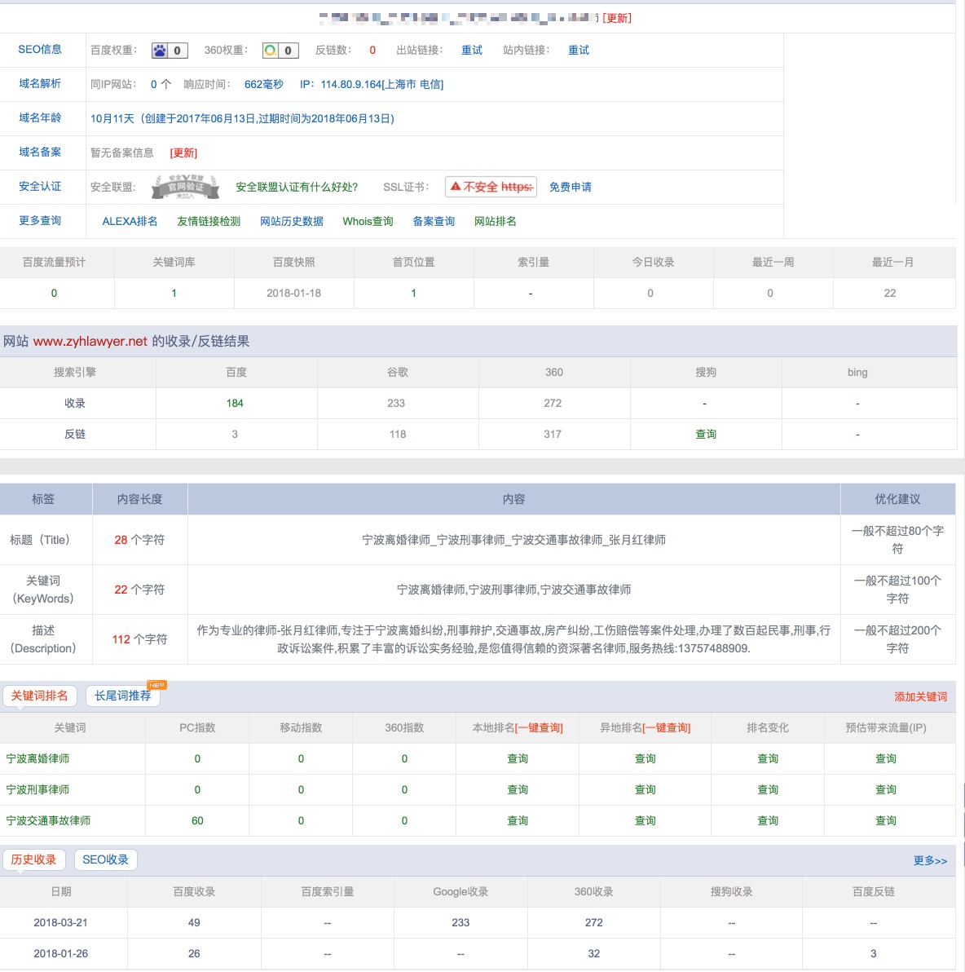Click 免费申请 for SSL certificate
The height and width of the screenshot is (972, 965).
pyautogui.click(x=571, y=188)
